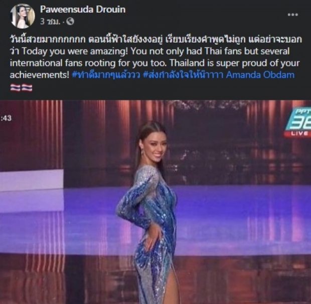311x304 pixels.
Task: Click the 'Today you were amazing!' sentence
Action: pyautogui.click(x=75, y=51)
